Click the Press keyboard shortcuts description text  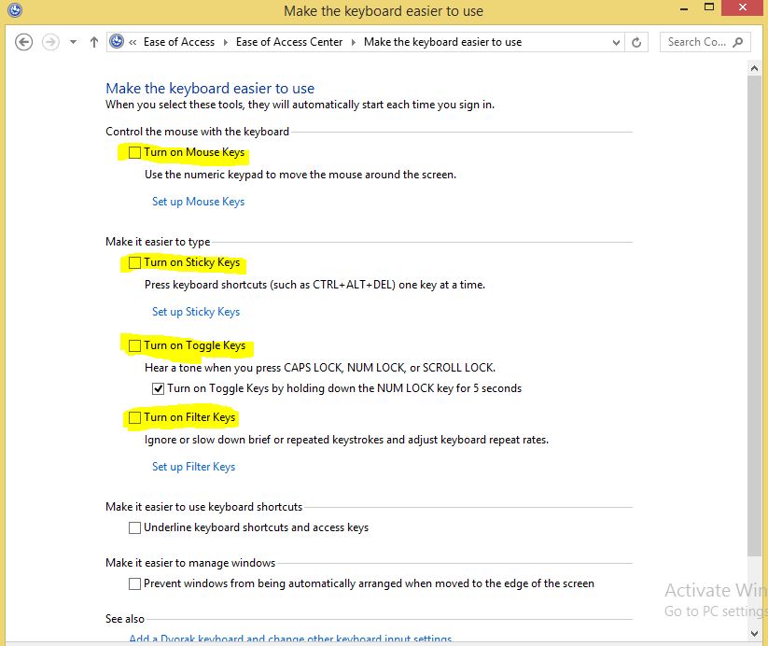[314, 285]
